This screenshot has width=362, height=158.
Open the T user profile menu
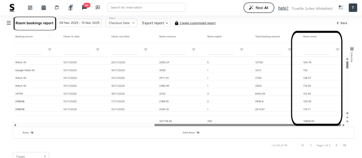click(x=353, y=7)
